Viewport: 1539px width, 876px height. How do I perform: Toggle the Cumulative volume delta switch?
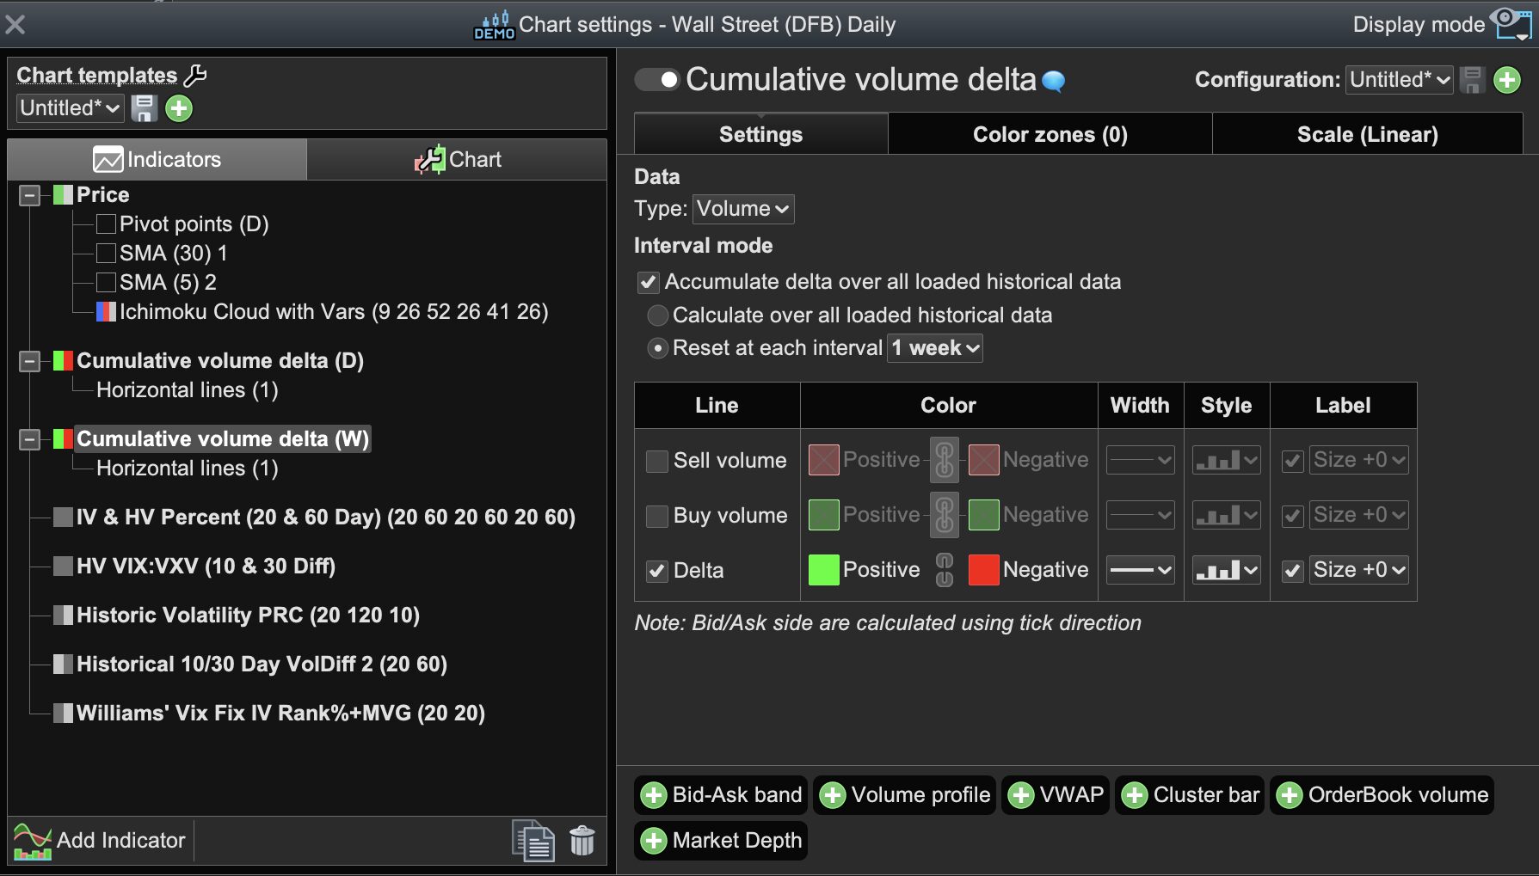[x=657, y=80]
